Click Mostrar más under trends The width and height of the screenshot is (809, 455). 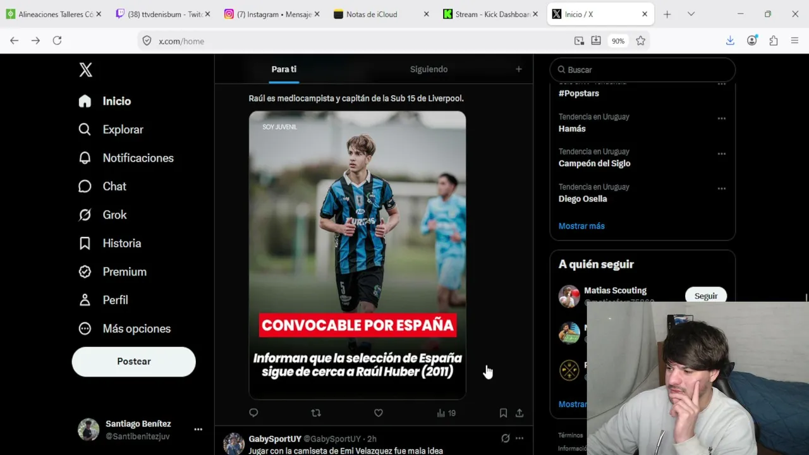pyautogui.click(x=581, y=226)
